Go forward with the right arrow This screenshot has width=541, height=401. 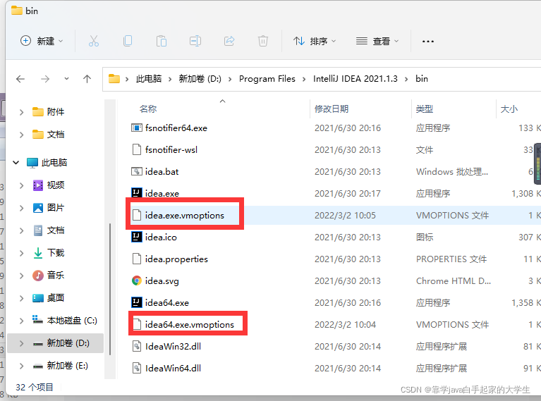(x=45, y=79)
